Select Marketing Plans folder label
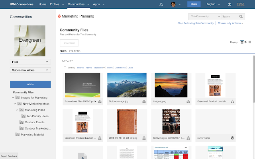Image resolution: width=255 pixels, height=159 pixels. 35,110
